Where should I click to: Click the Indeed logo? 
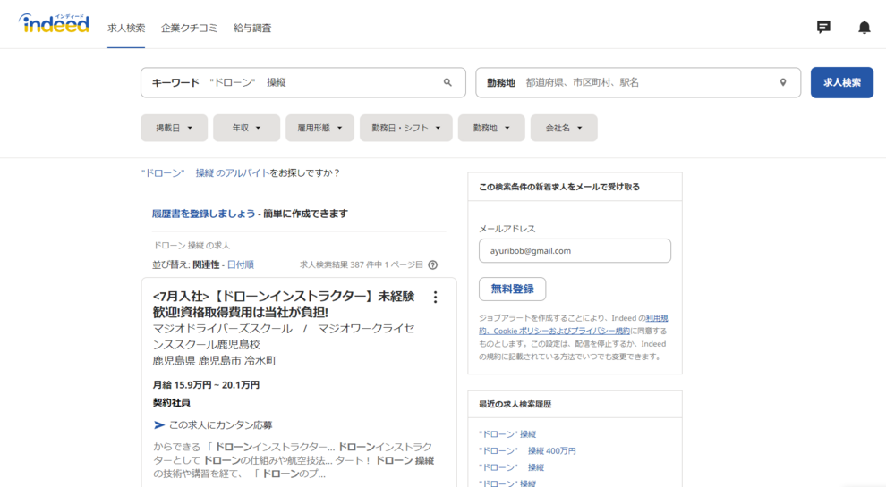point(55,24)
